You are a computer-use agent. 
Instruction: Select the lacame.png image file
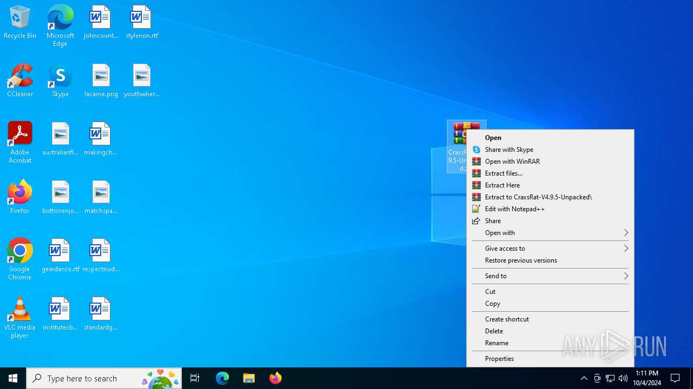101,81
